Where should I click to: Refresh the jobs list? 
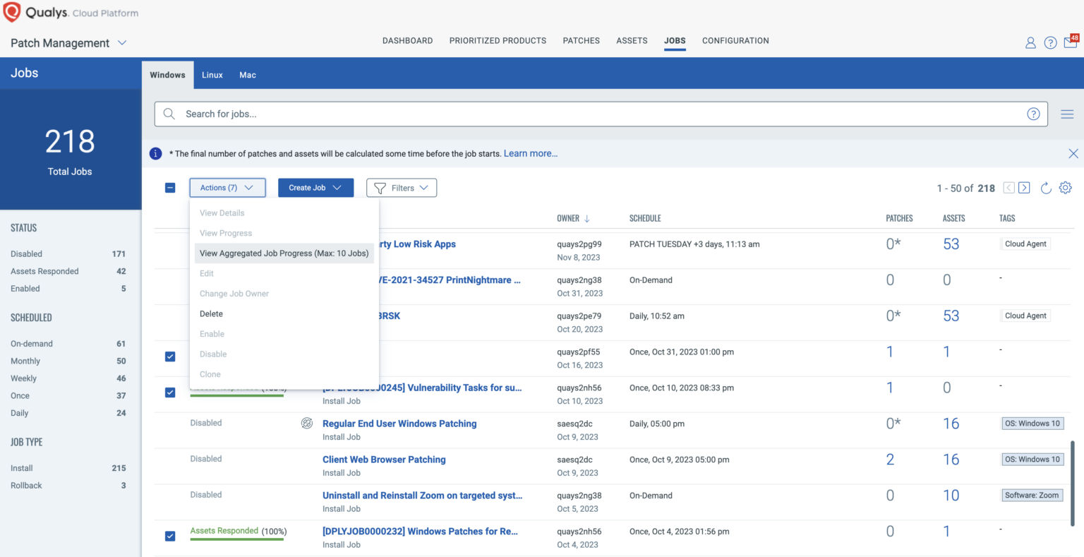click(1047, 188)
